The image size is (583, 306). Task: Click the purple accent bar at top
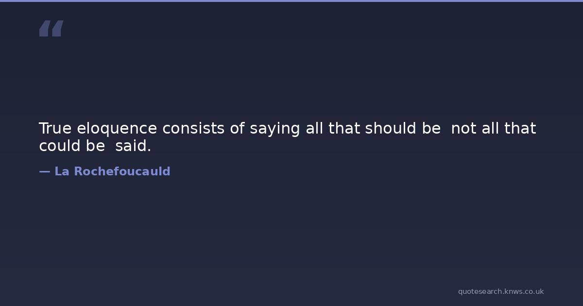[291, 1]
